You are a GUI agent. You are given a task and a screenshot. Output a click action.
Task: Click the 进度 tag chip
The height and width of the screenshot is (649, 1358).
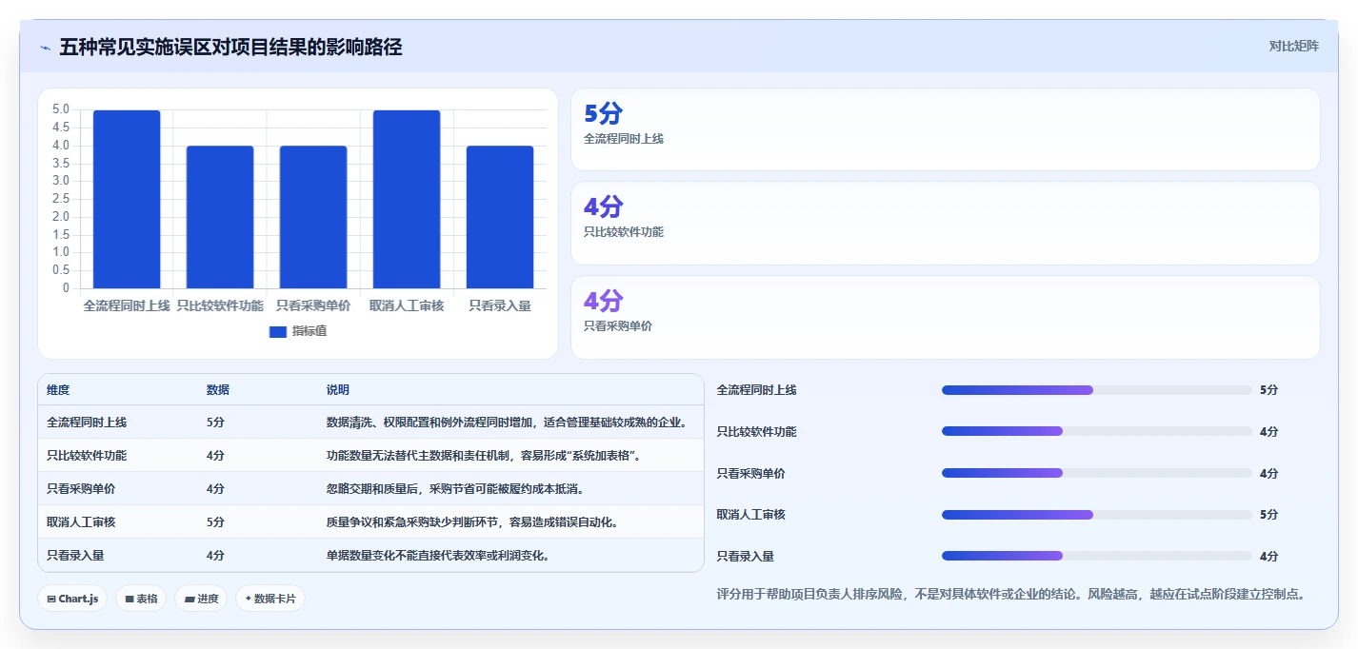[201, 599]
